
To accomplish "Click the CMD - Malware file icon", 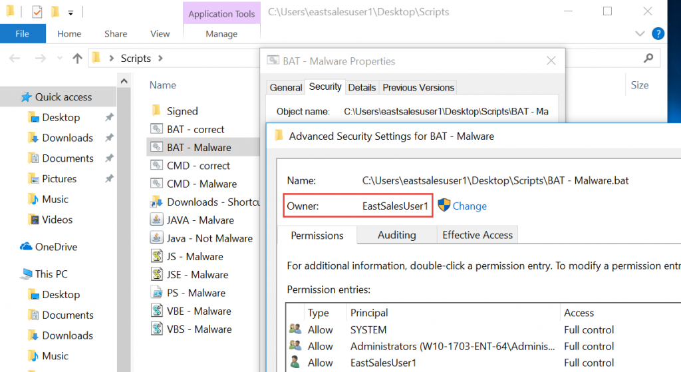I will point(156,184).
